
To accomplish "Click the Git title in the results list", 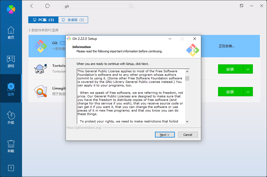I will (55, 43).
